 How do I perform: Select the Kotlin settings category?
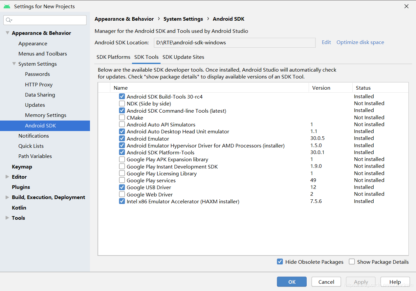click(x=19, y=208)
